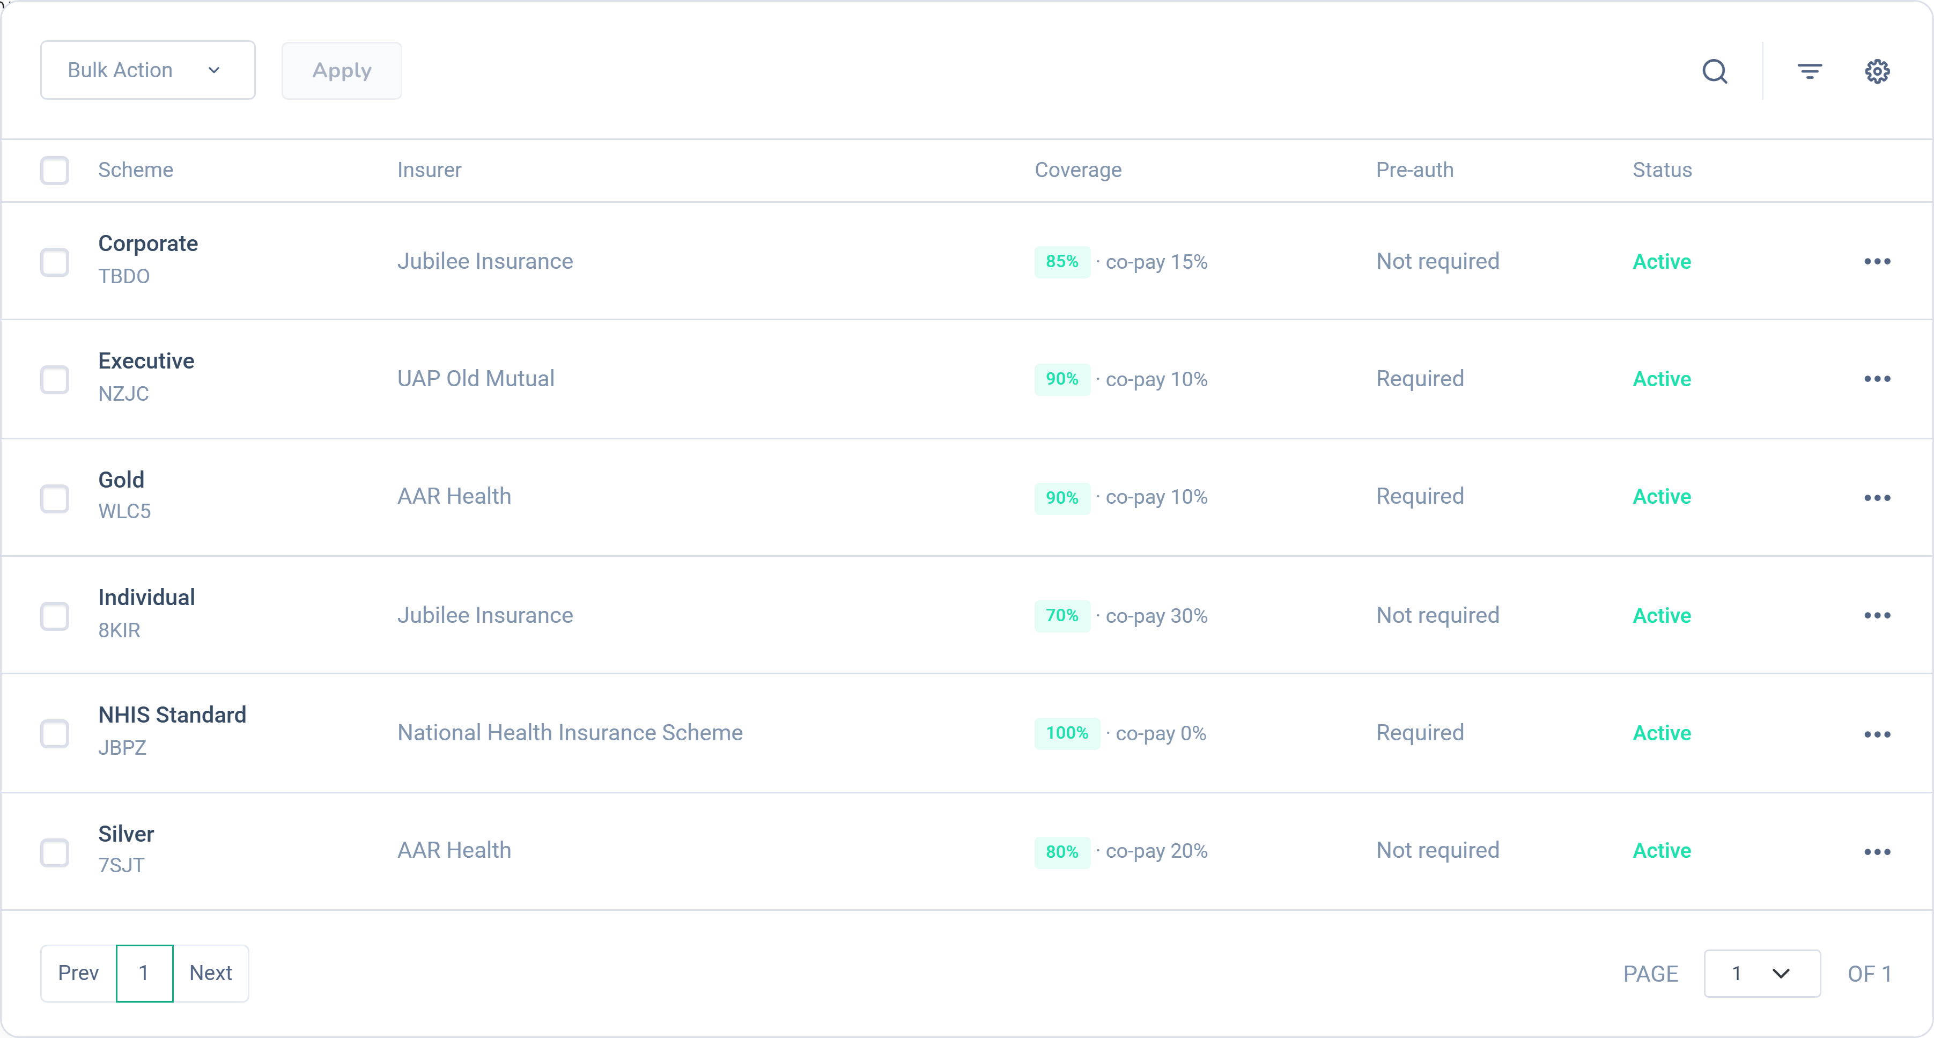
Task: Click Active status in Silver row
Action: pos(1662,850)
